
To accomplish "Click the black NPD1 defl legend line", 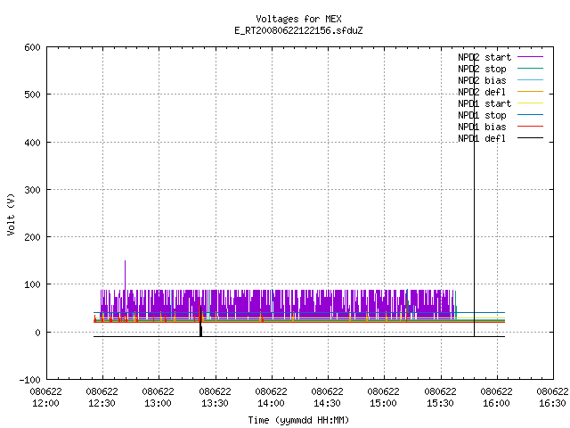I will [531, 138].
